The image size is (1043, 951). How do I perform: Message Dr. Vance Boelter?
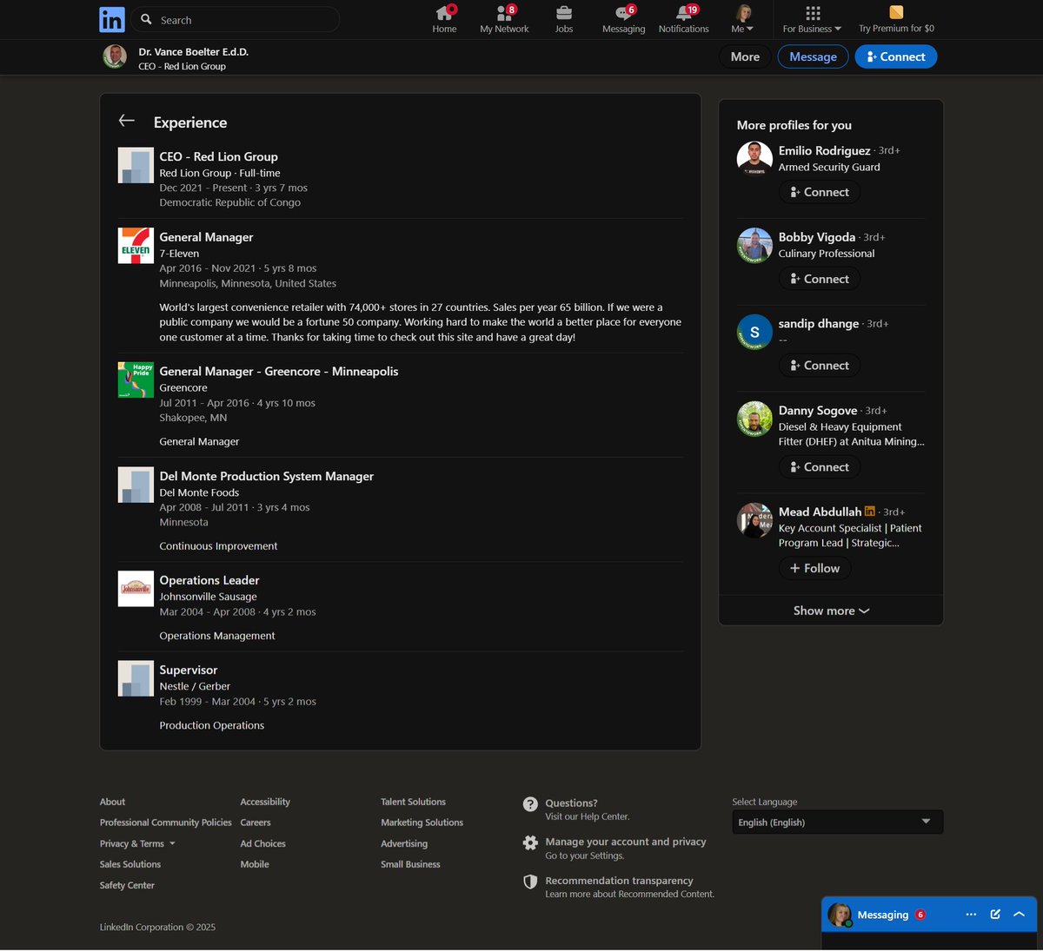(x=813, y=56)
